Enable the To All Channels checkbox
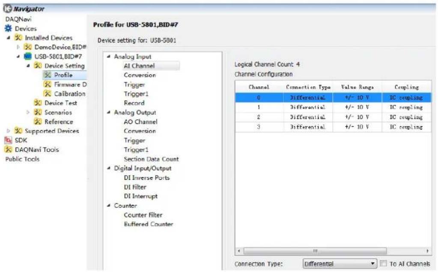The width and height of the screenshot is (438, 272). pos(384,263)
